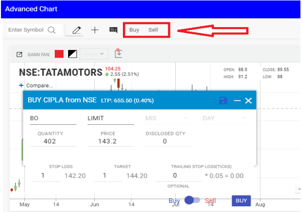Open the Gann Fan popout icon
Screen dimensions: 302x212
coord(19,55)
